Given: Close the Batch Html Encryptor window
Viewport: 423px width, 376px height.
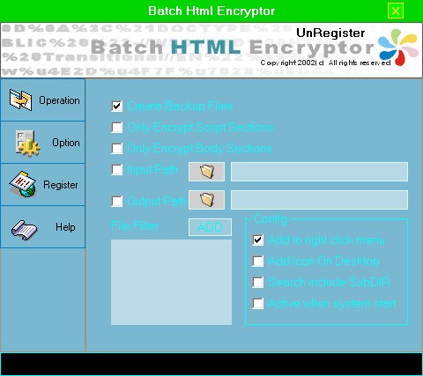Looking at the screenshot, I should (x=396, y=11).
